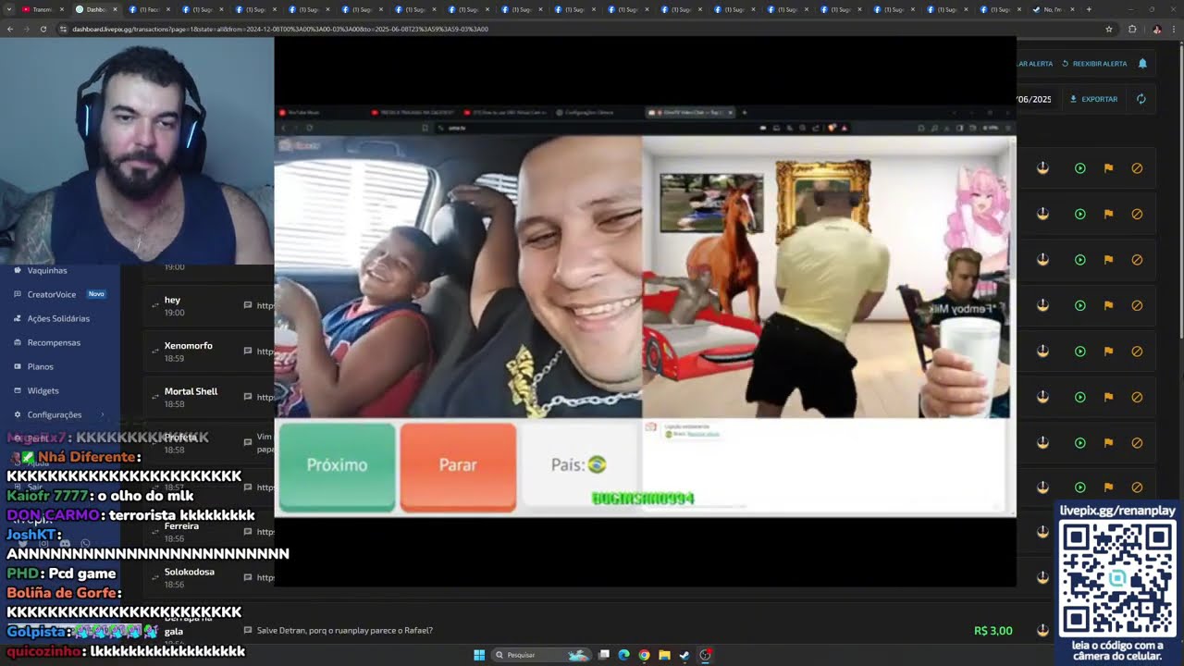Open Vaquinhas in the sidebar
Viewport: 1184px width, 666px height.
tap(47, 270)
